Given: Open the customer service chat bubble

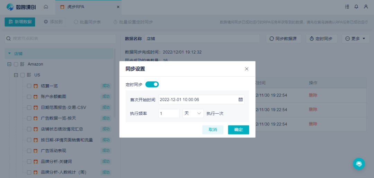Looking at the screenshot, I should tap(359, 164).
